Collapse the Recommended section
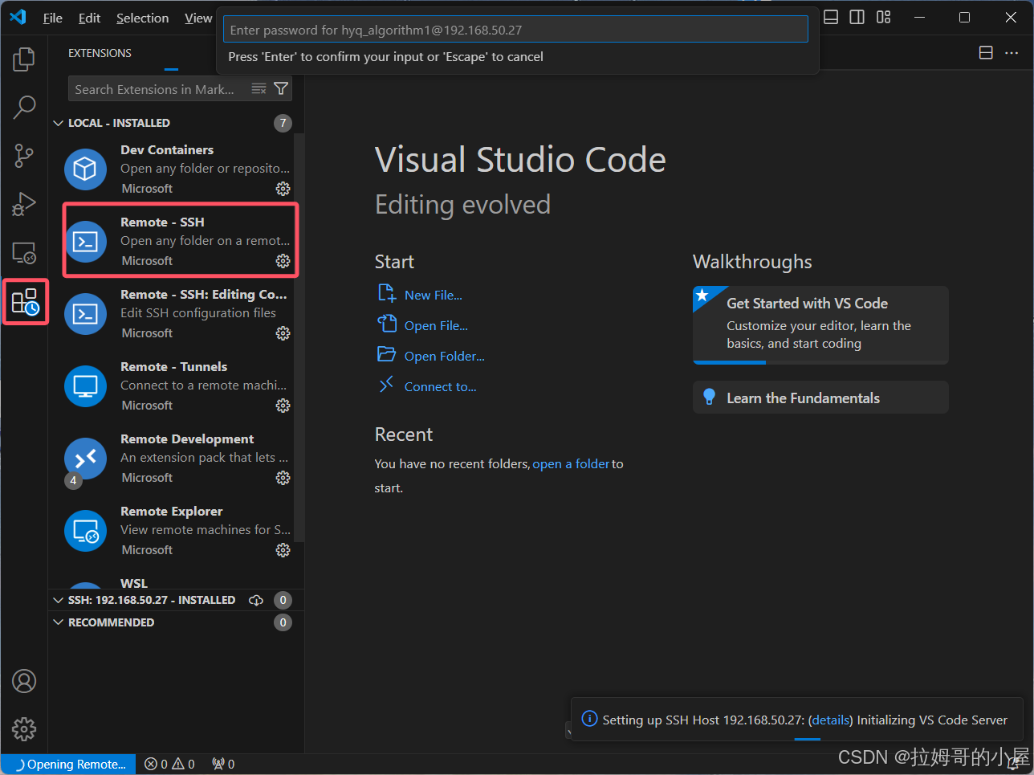The width and height of the screenshot is (1034, 775). tap(58, 622)
